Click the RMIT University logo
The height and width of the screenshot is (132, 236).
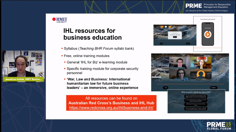click(60, 20)
